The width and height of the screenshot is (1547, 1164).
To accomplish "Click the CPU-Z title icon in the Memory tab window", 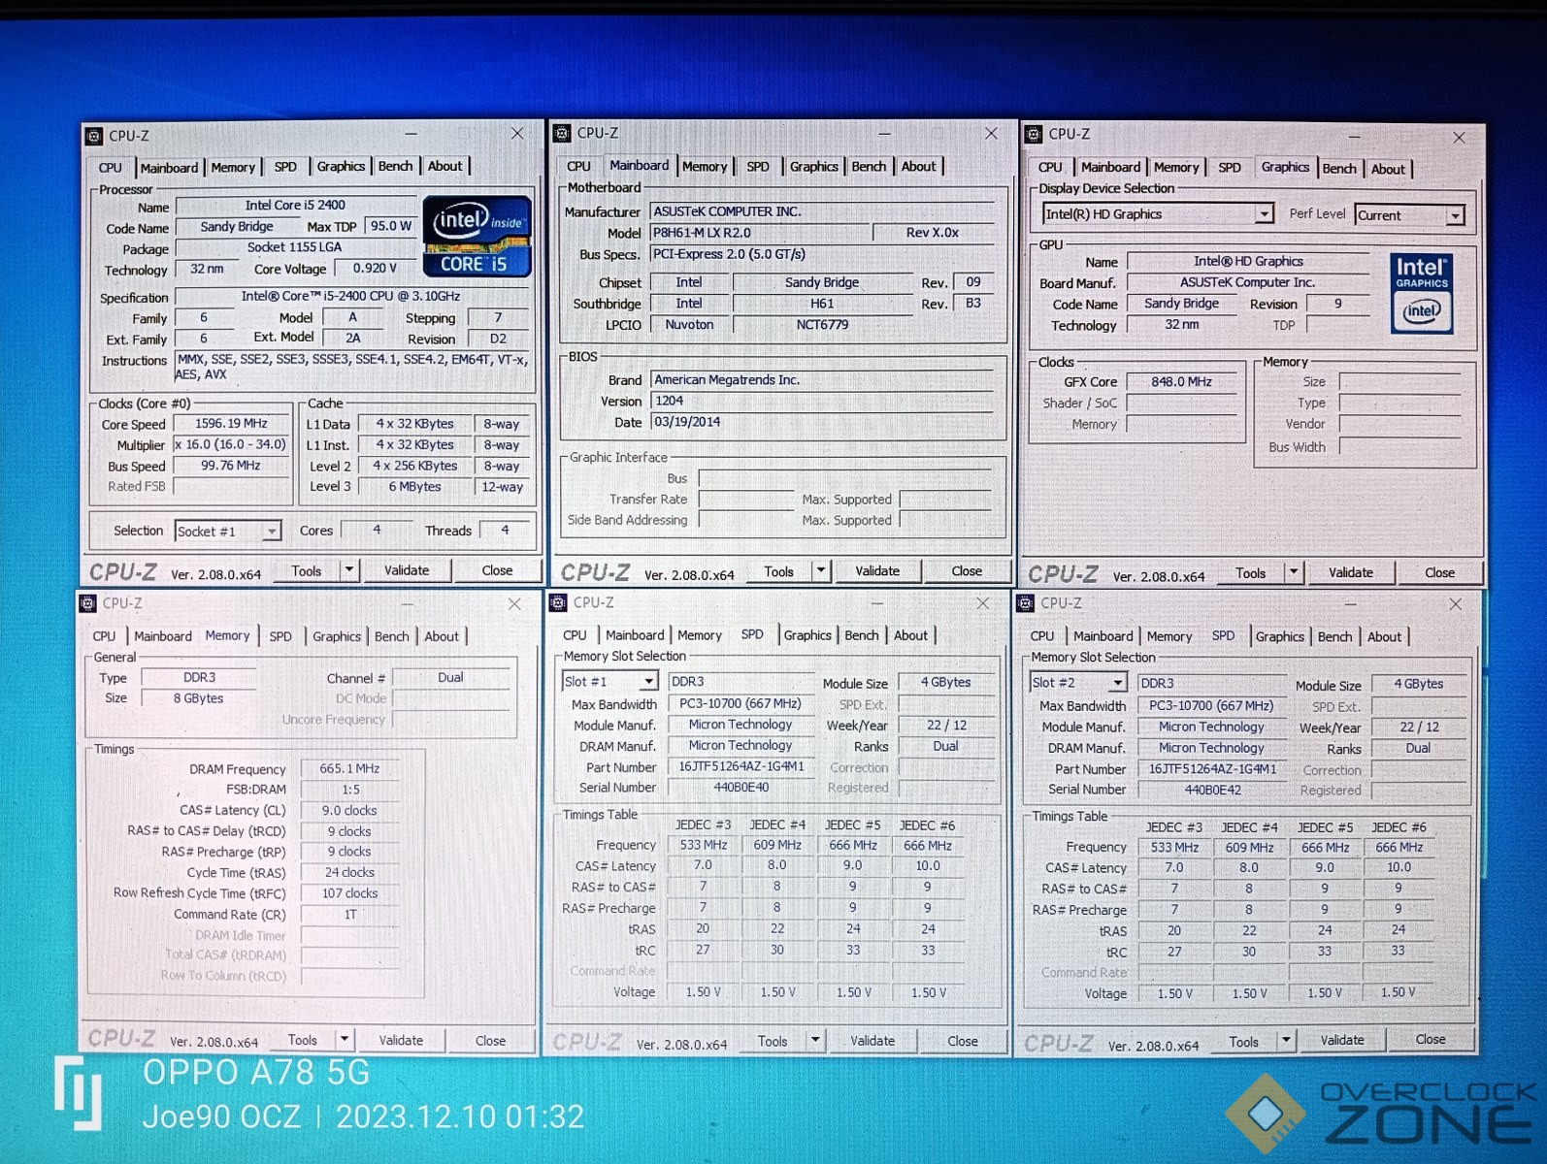I will point(88,603).
